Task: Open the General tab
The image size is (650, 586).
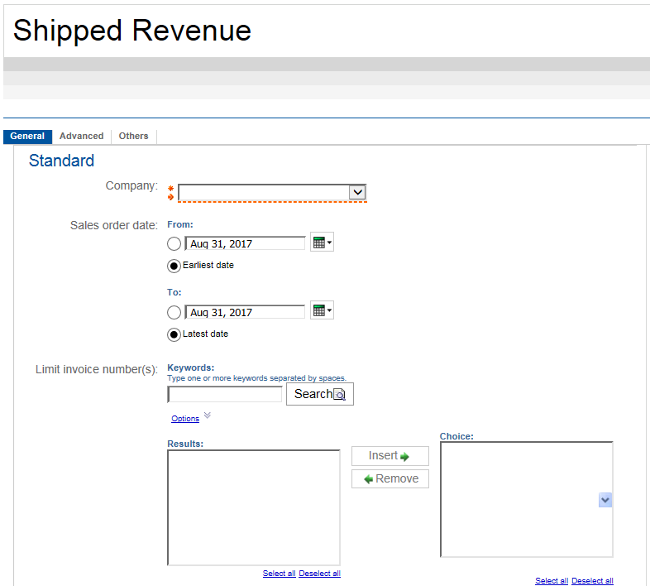Action: pos(27,137)
